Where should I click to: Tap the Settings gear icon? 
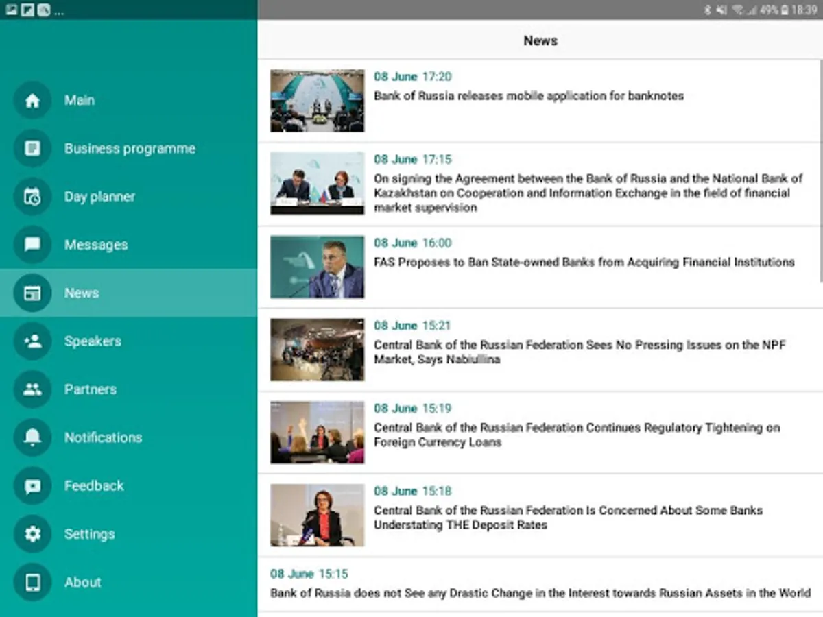(x=32, y=534)
